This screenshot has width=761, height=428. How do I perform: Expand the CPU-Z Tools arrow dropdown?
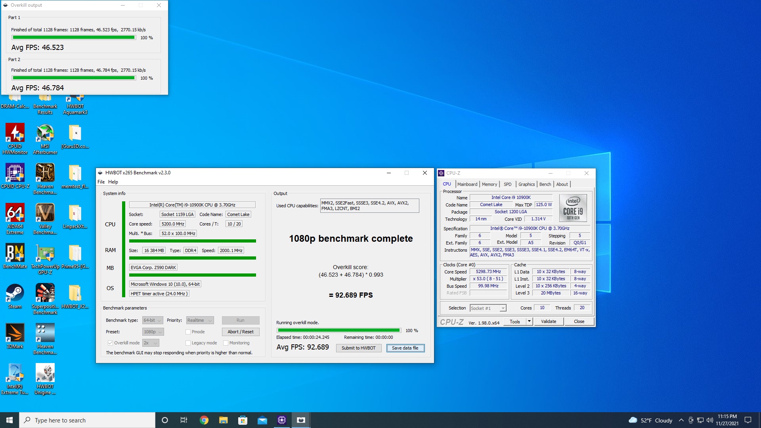[529, 321]
